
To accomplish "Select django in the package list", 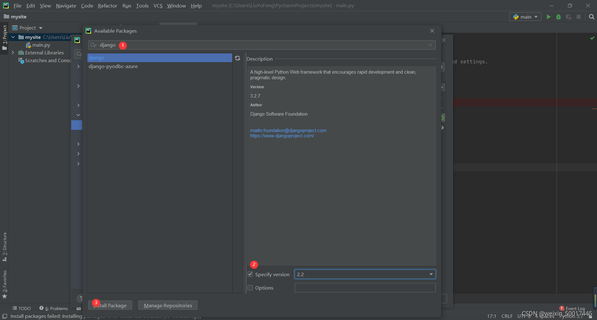I will click(160, 58).
